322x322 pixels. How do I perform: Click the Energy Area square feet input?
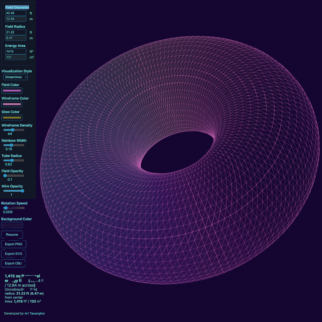point(16,51)
